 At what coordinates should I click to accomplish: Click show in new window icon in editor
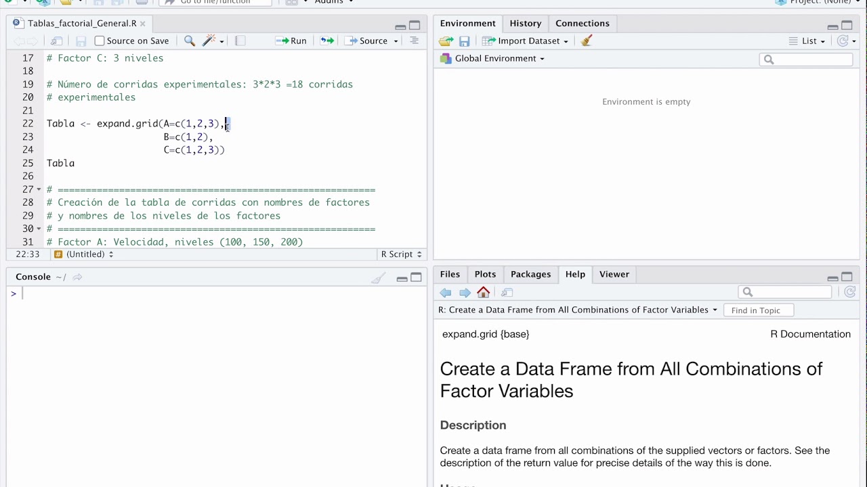(56, 41)
